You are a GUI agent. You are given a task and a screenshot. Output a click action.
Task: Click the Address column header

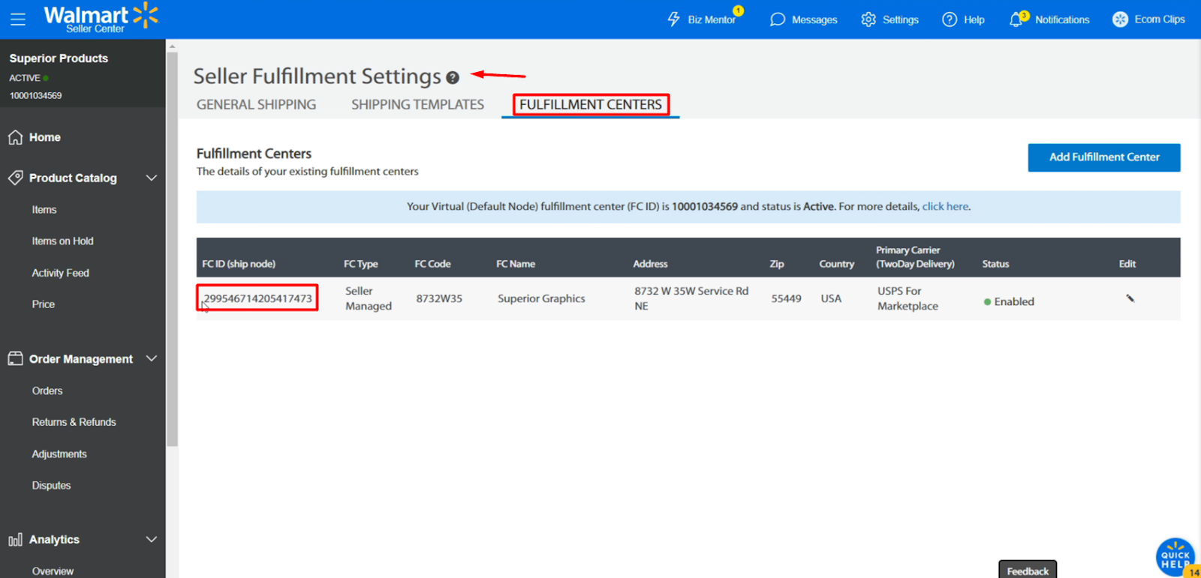650,264
